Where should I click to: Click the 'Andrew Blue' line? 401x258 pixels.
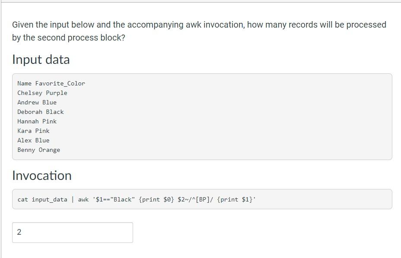tap(37, 102)
